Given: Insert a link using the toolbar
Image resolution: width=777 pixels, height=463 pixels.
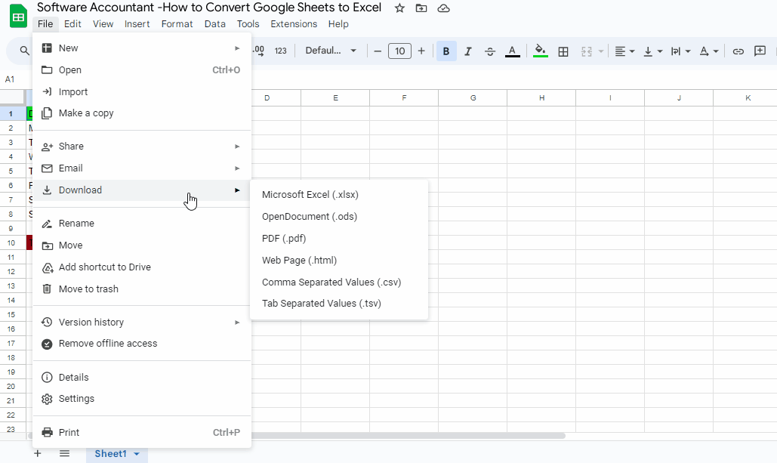Looking at the screenshot, I should click(738, 51).
